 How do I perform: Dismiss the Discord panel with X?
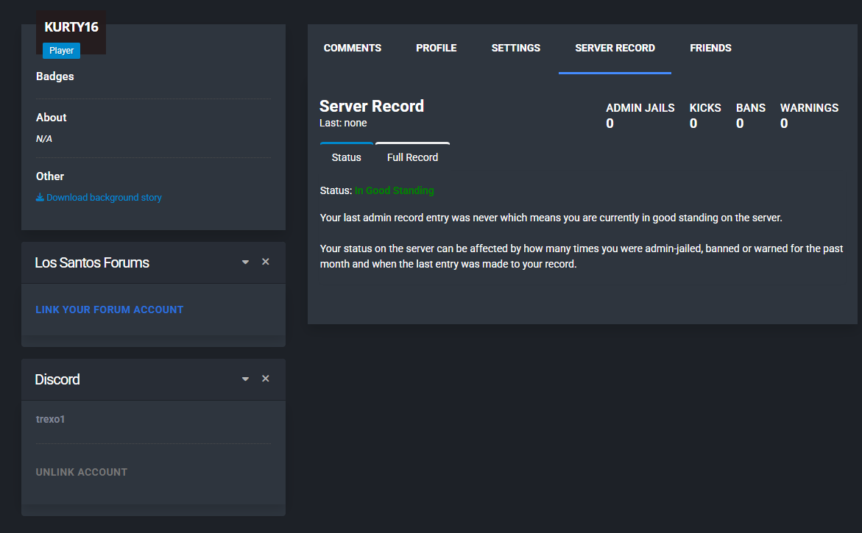click(266, 379)
